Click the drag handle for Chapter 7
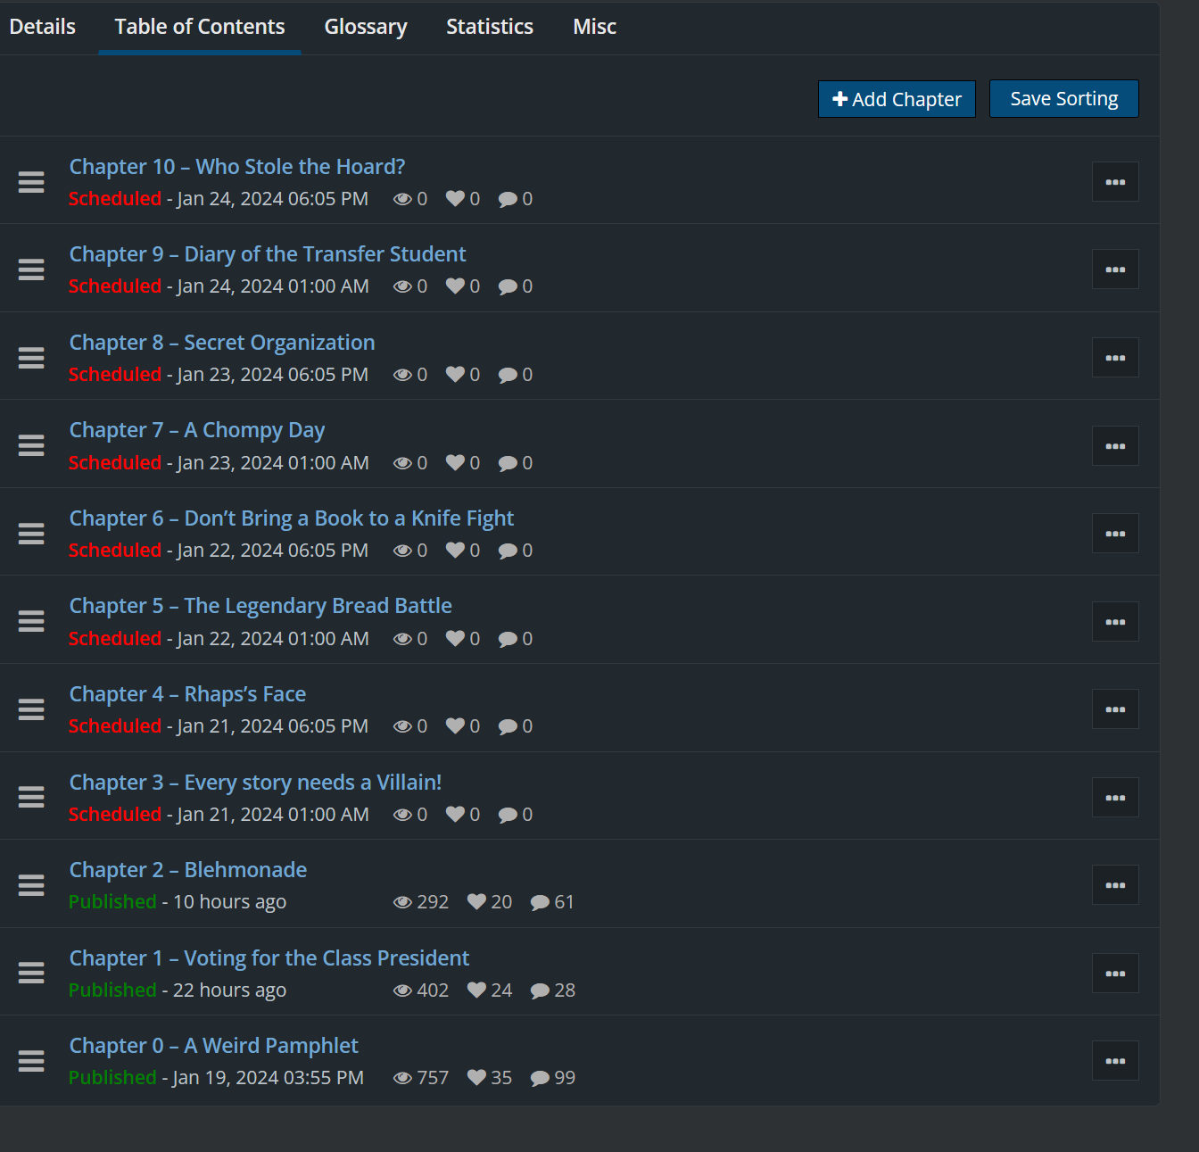The width and height of the screenshot is (1199, 1152). point(31,445)
